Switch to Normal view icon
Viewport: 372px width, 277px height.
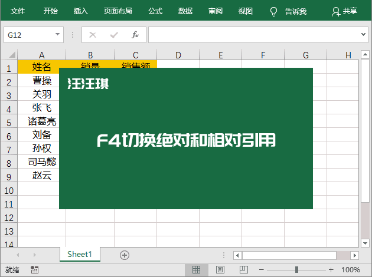[196, 270]
